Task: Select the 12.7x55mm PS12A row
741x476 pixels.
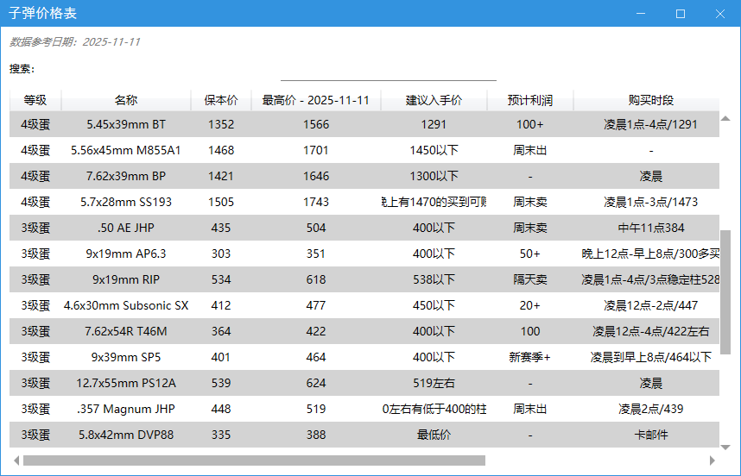Action: 126,383
